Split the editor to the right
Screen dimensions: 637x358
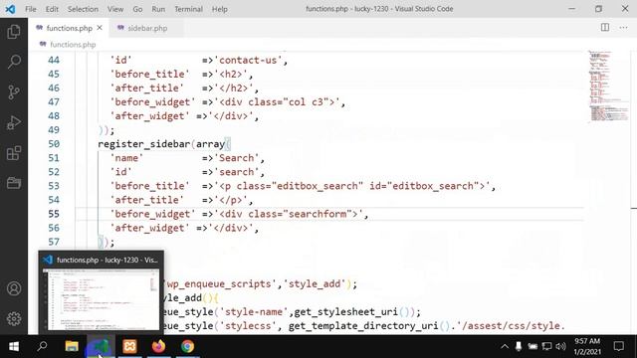605,27
